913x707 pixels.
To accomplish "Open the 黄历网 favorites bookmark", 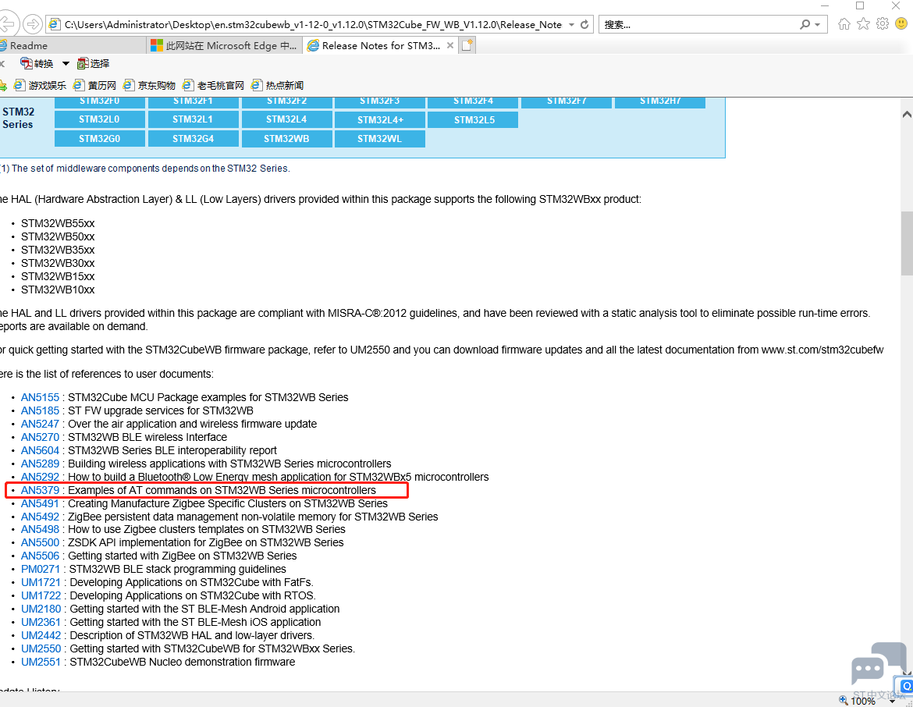I will click(x=95, y=86).
